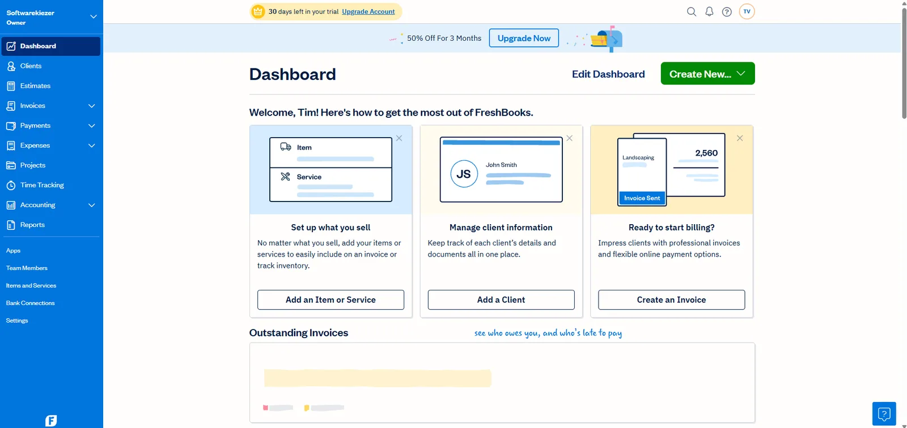
Task: Click Create an Invoice button
Action: point(671,300)
